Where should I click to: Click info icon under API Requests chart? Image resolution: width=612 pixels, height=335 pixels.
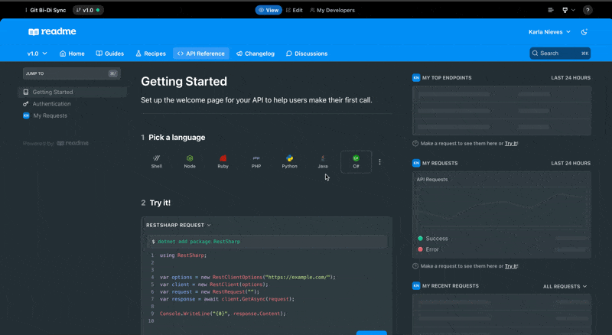415,266
